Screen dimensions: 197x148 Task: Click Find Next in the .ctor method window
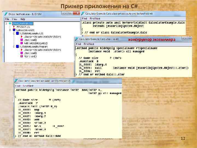click(x=89, y=44)
